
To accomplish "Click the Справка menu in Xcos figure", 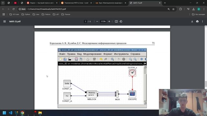I will point(135,54).
